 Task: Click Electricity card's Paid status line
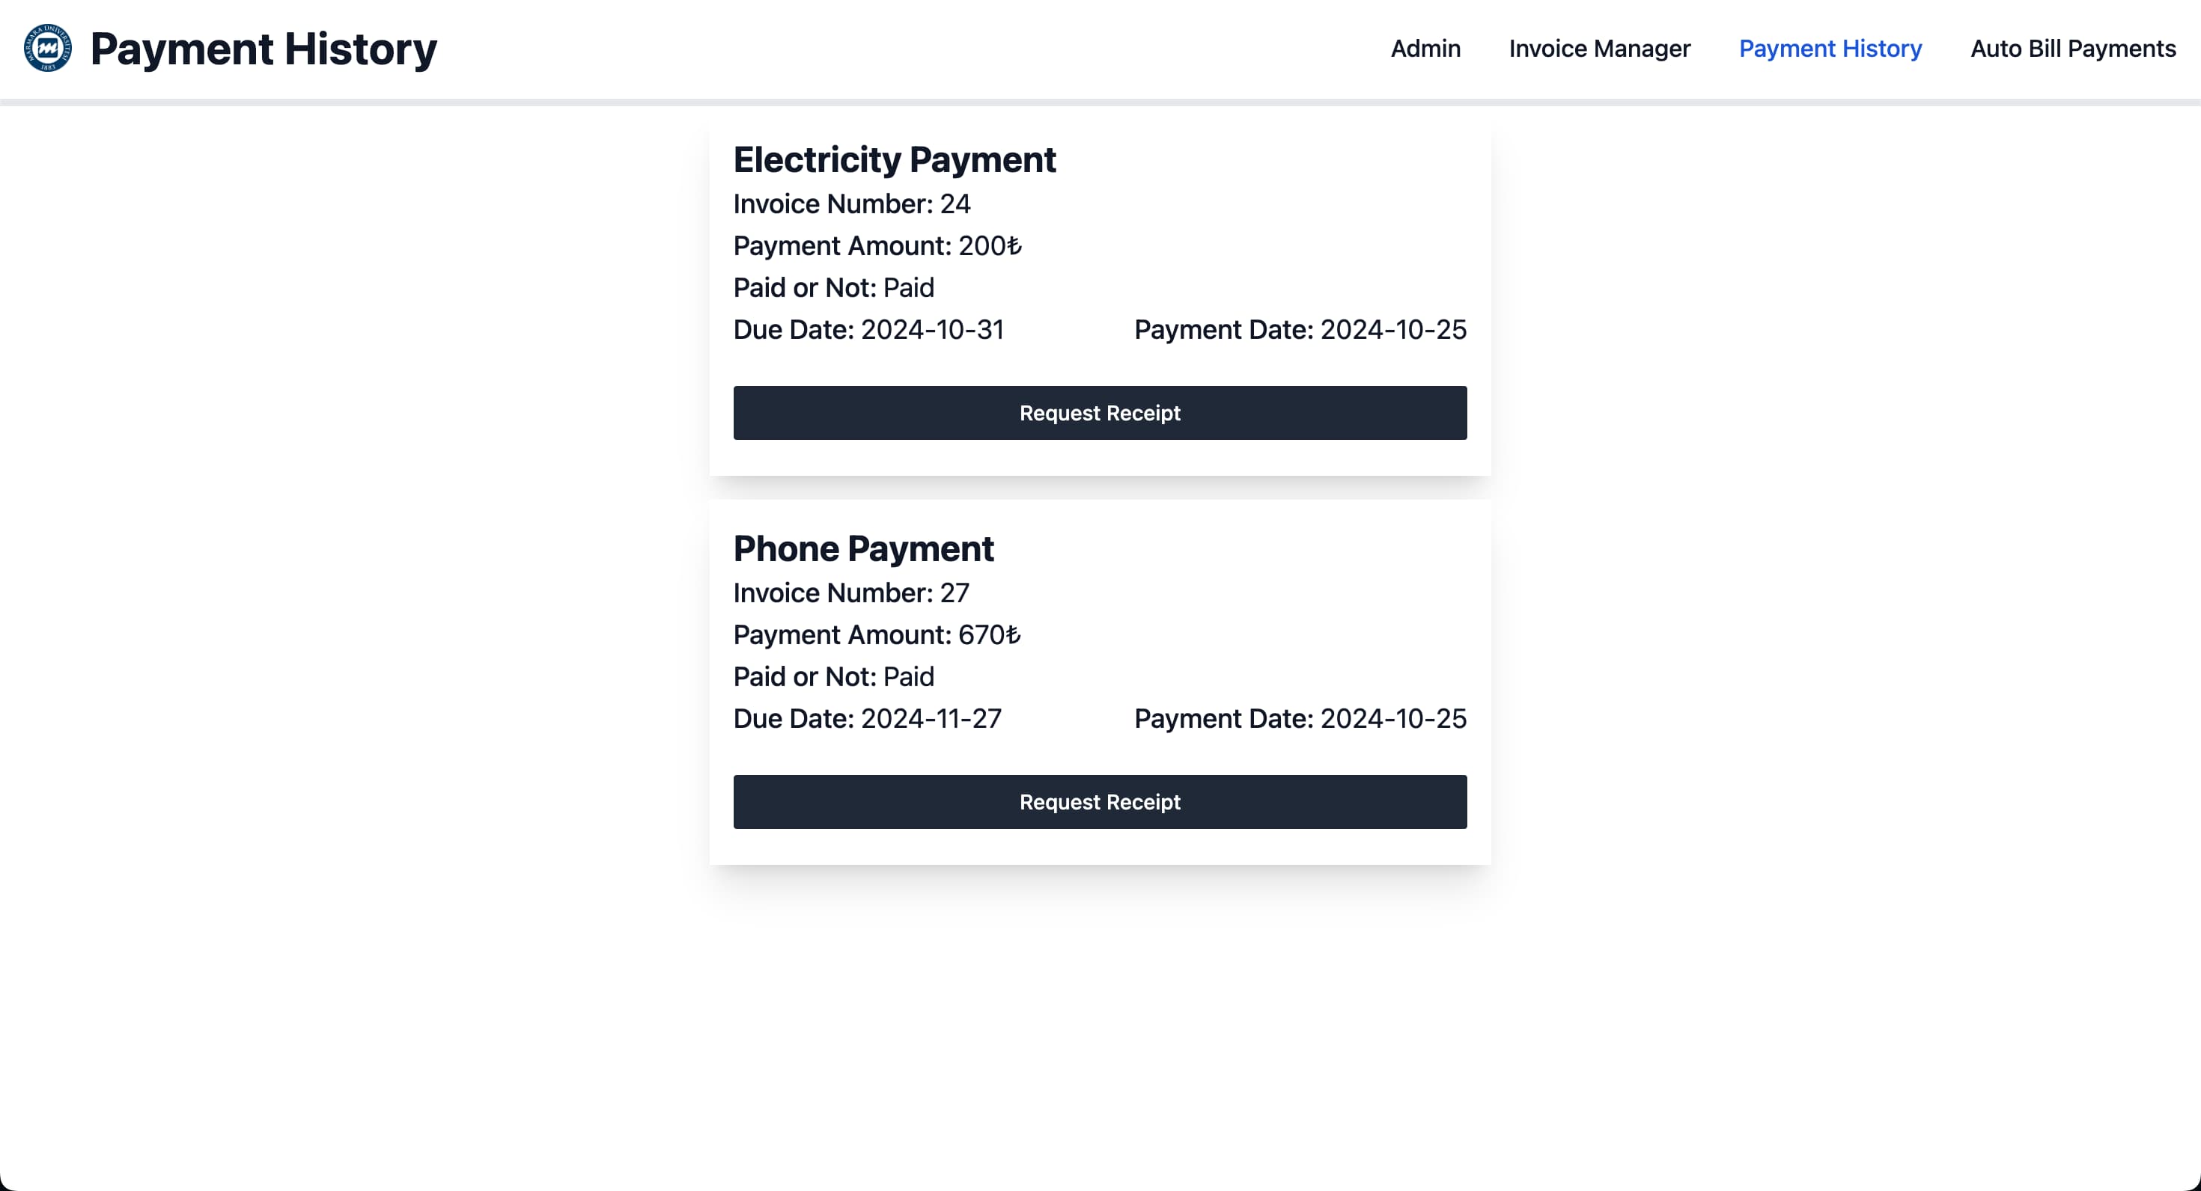(x=833, y=288)
